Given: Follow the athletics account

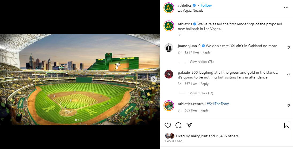Looking at the screenshot, I should pyautogui.click(x=206, y=5).
